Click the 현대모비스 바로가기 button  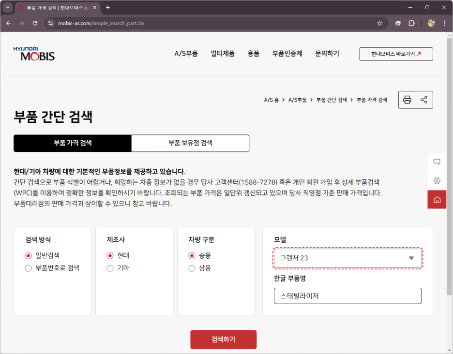[396, 54]
